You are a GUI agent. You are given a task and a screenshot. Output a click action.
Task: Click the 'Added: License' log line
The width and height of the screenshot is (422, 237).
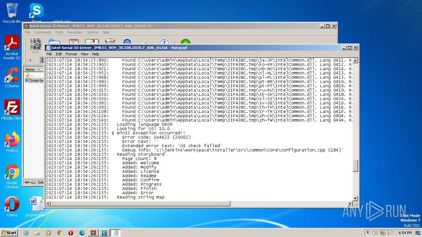pos(102,171)
